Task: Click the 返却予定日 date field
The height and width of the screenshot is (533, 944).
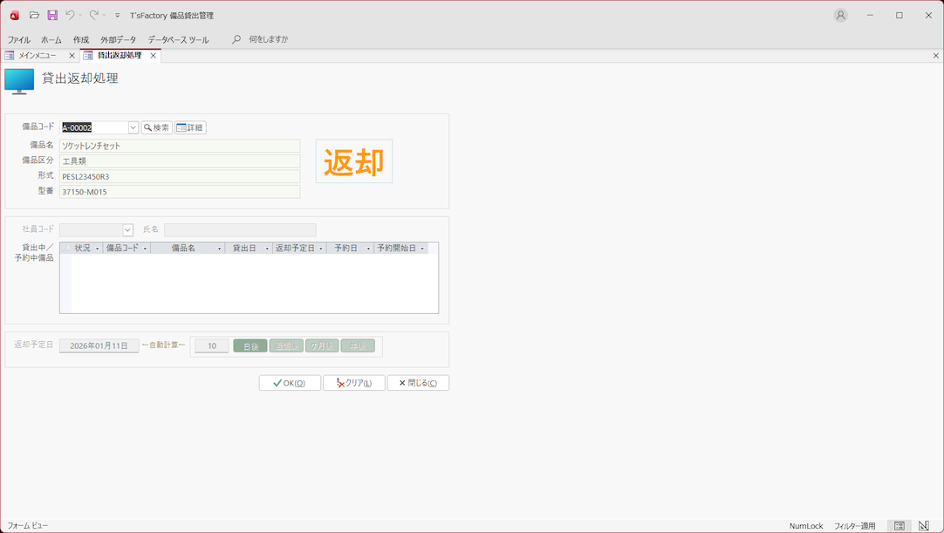Action: 99,346
